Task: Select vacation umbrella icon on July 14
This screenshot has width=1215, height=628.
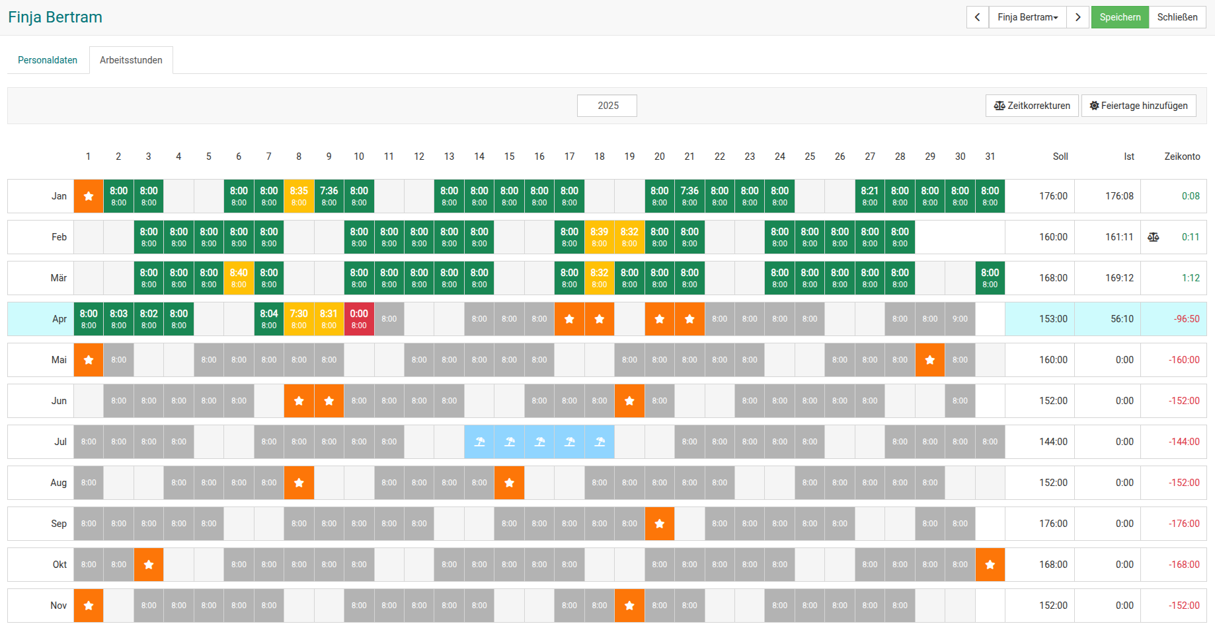Action: (x=479, y=442)
